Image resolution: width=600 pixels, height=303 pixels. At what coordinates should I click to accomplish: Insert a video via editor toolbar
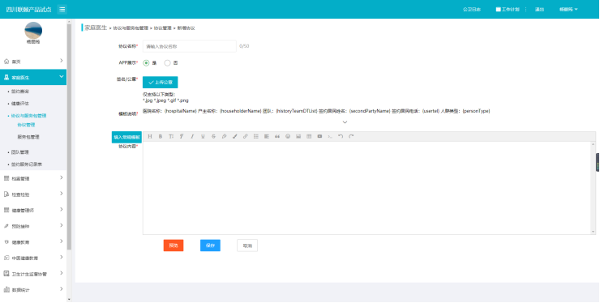click(319, 137)
